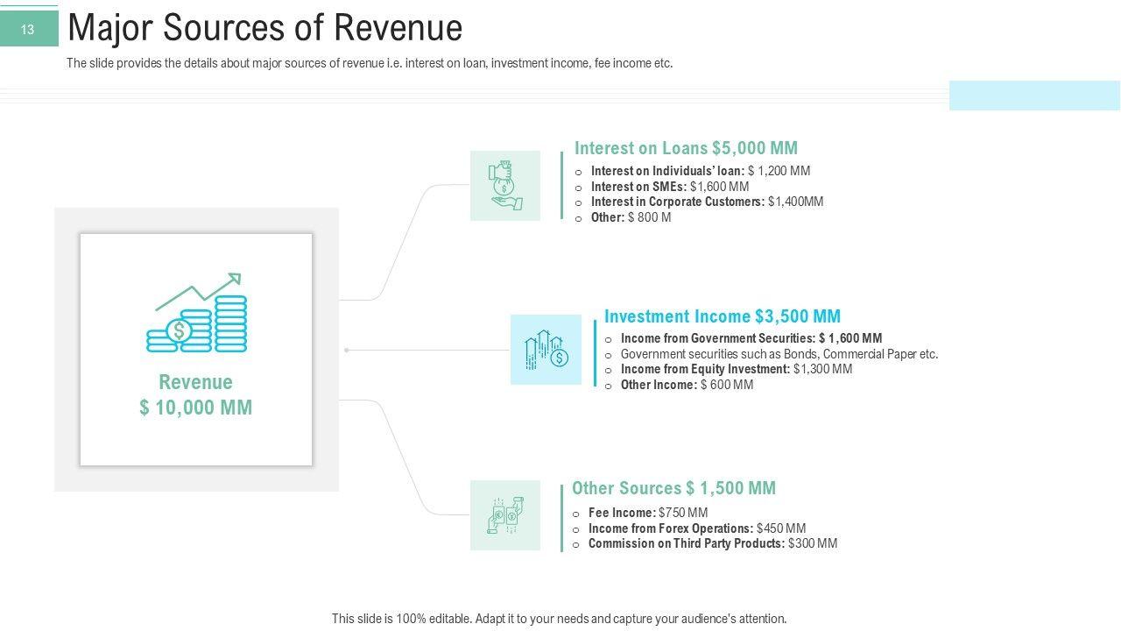The image size is (1121, 631).
Task: Select the Income from Forex Operations line
Action: [x=697, y=528]
